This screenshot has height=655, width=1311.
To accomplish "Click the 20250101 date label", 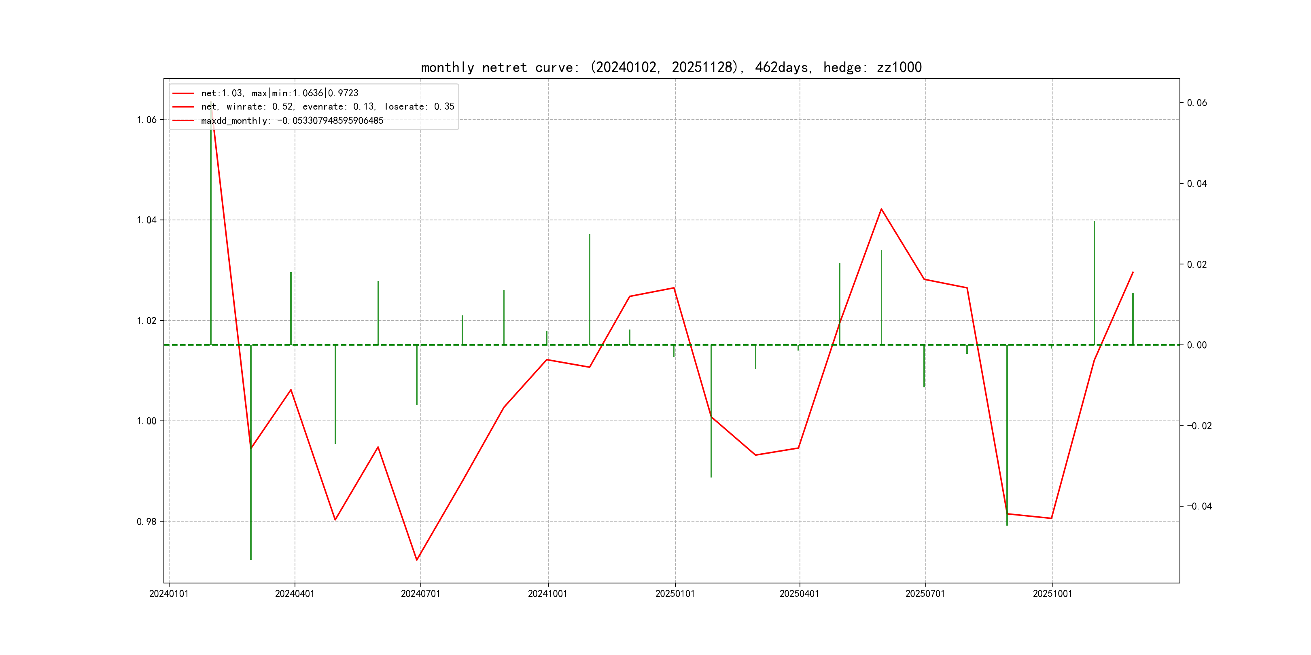I will click(675, 594).
